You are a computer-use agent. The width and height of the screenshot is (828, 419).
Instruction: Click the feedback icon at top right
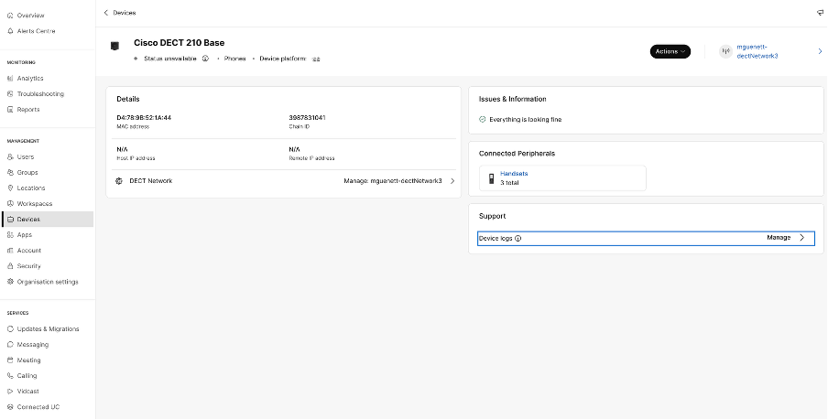pos(820,13)
